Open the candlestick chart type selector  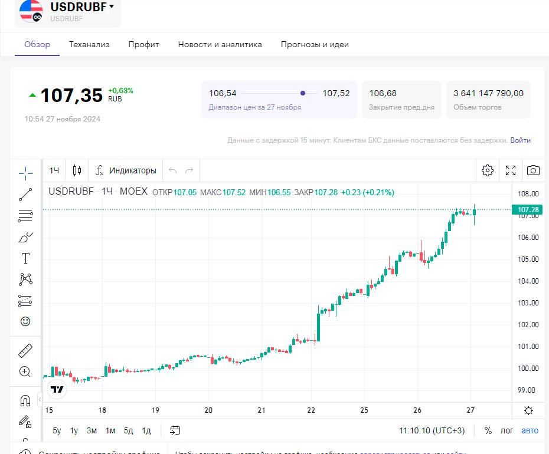tap(77, 170)
